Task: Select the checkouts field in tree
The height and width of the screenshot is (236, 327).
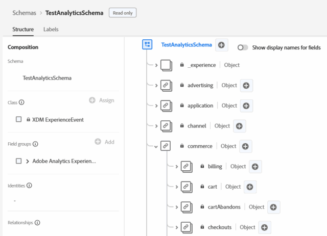Action: [x=219, y=227]
